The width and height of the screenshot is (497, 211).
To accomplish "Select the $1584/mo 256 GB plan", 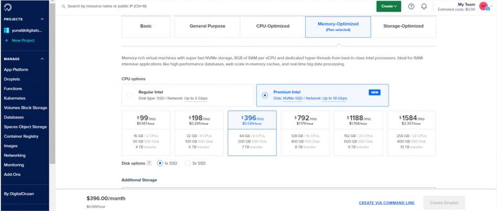I will [412, 133].
